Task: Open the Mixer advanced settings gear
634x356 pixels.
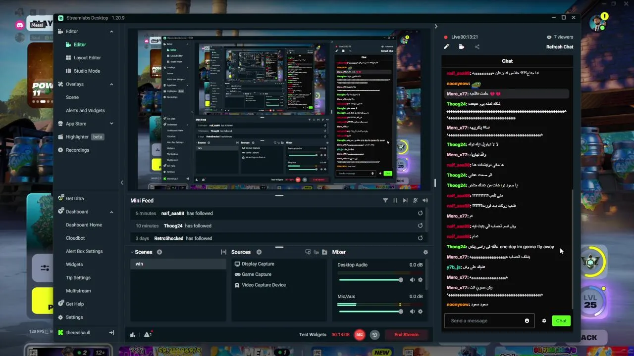Action: tap(425, 252)
